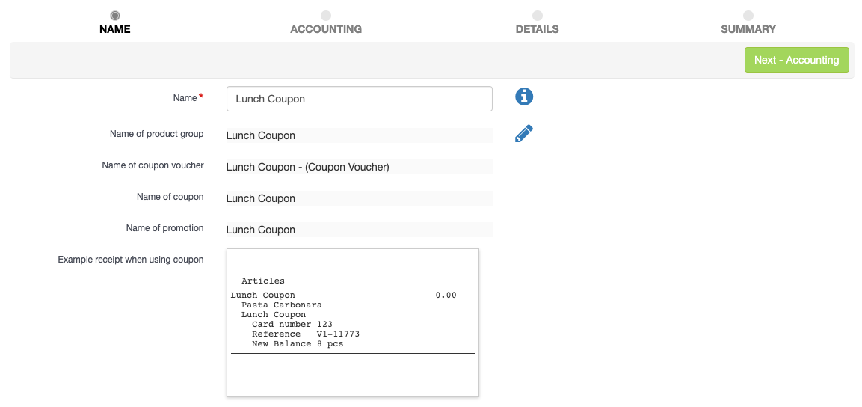Go to the ACCOUNTING step label
862x407 pixels.
tap(326, 29)
